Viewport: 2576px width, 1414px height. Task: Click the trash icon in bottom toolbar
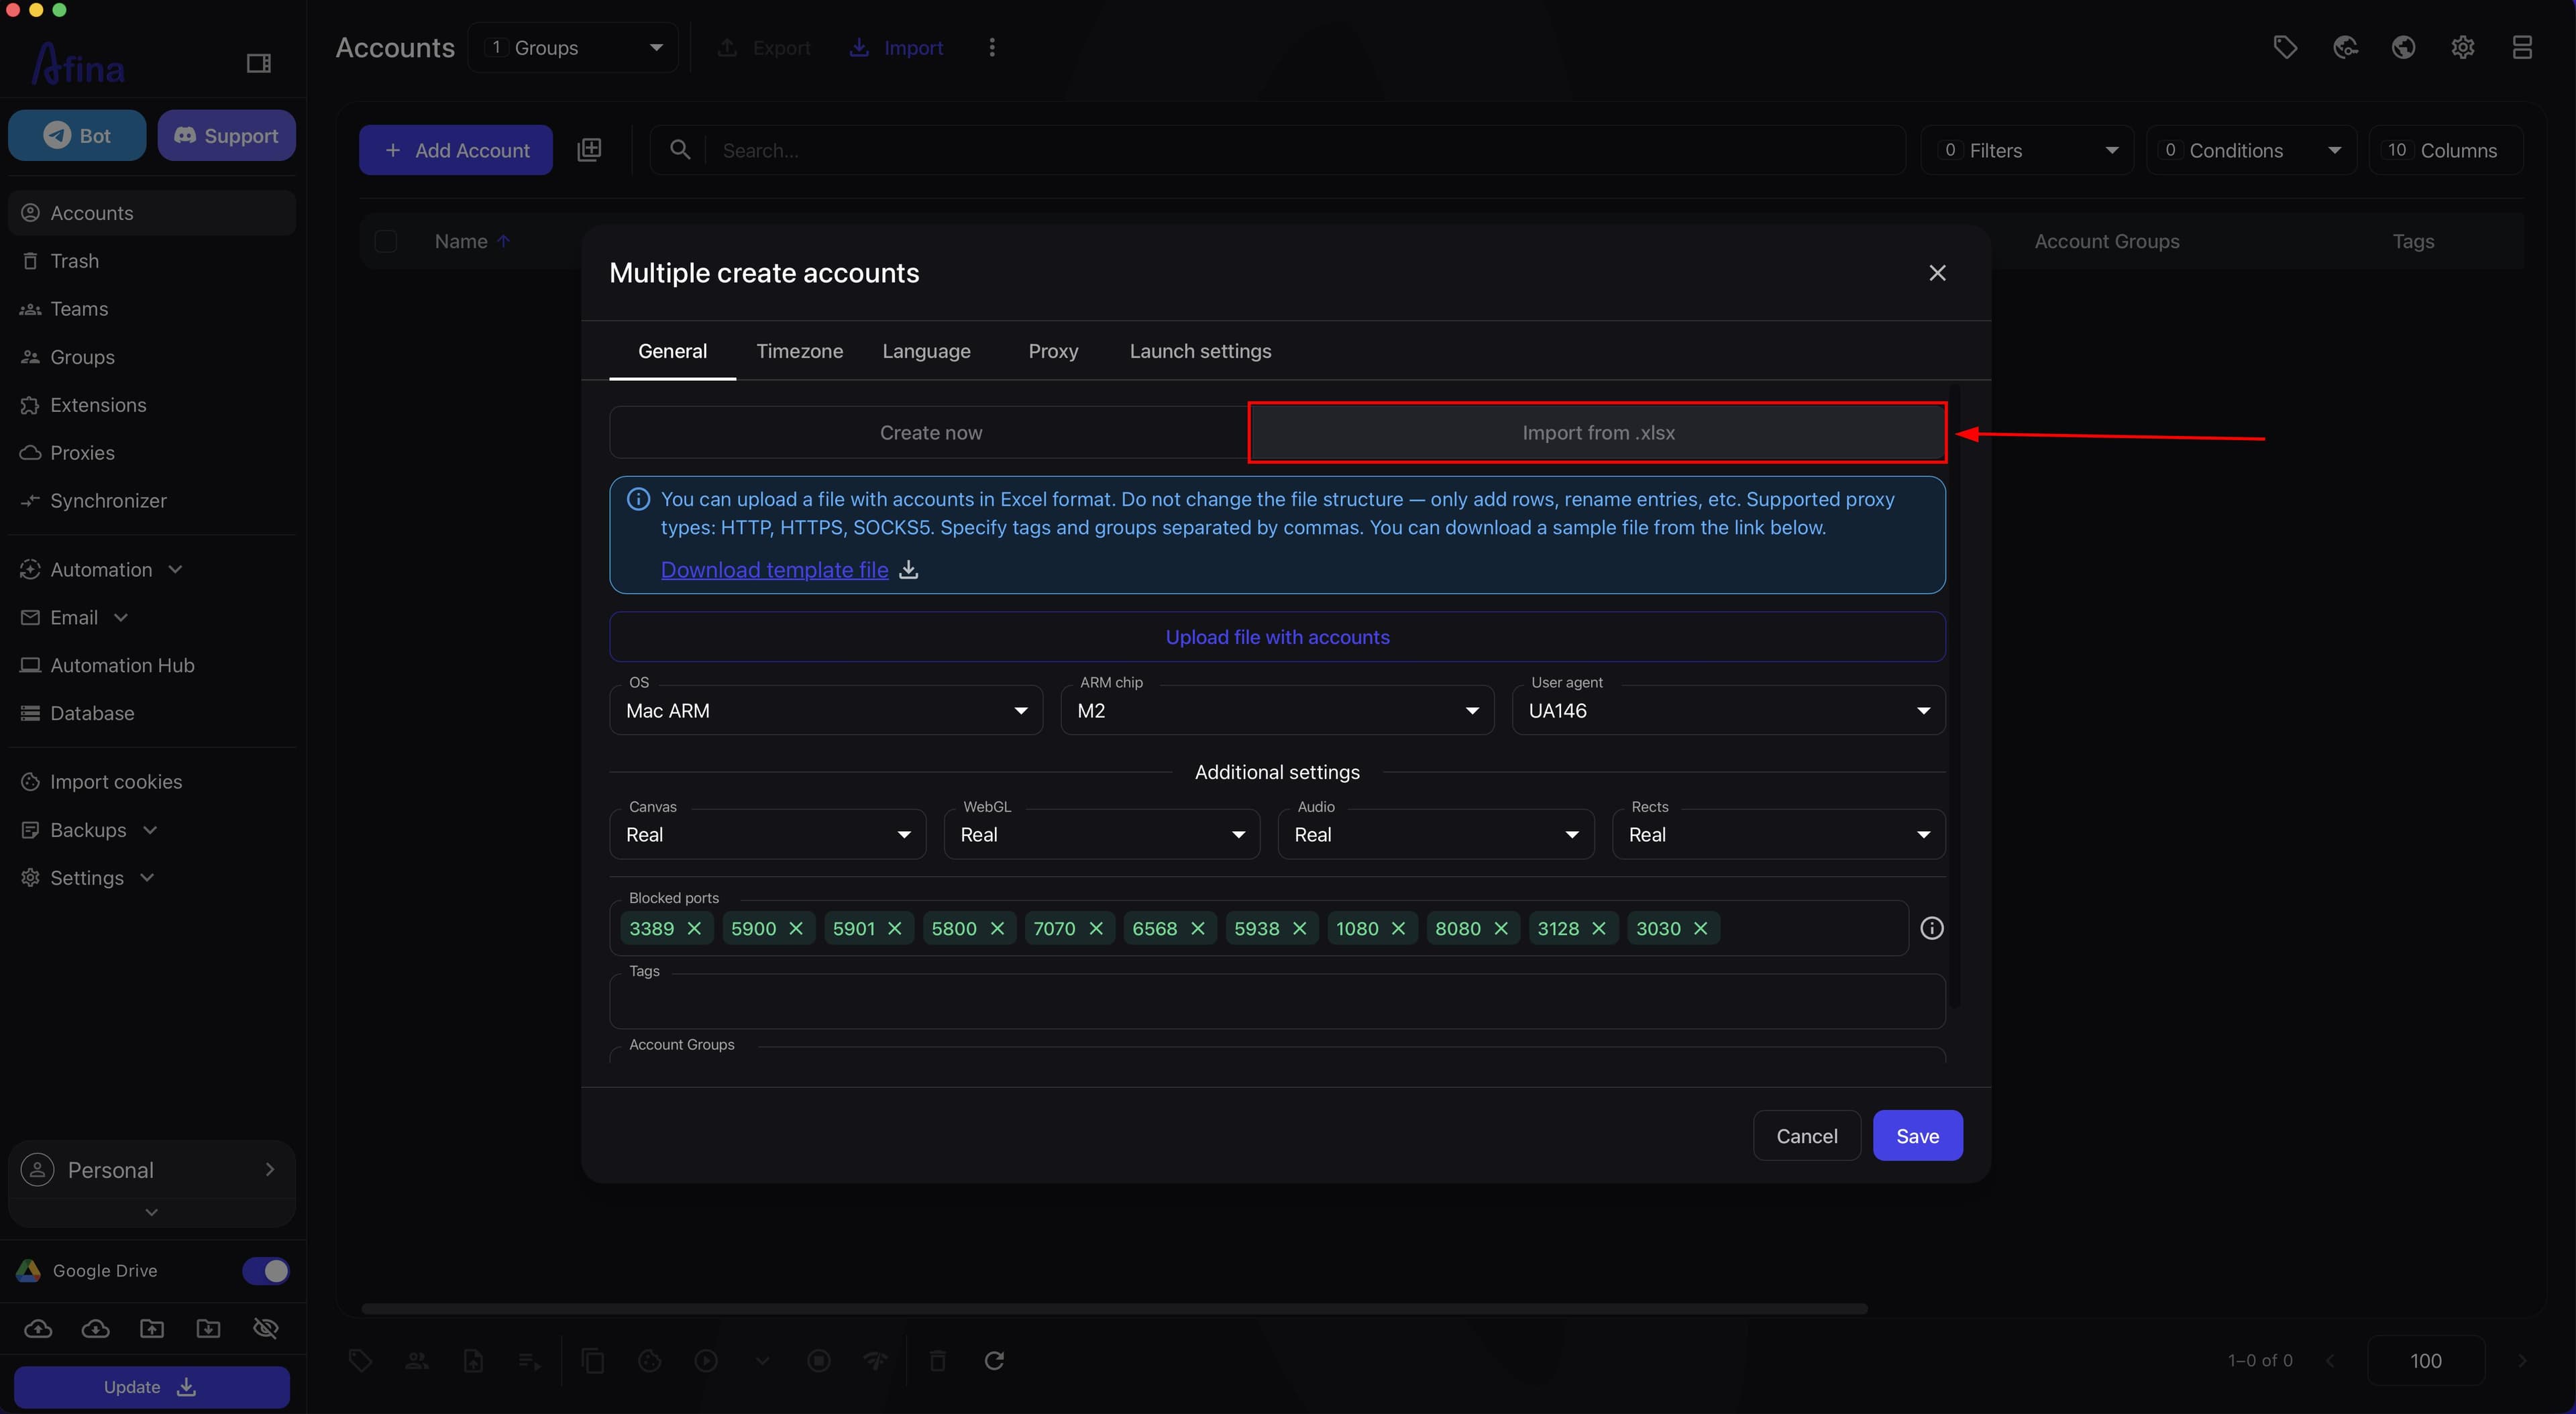click(x=937, y=1360)
